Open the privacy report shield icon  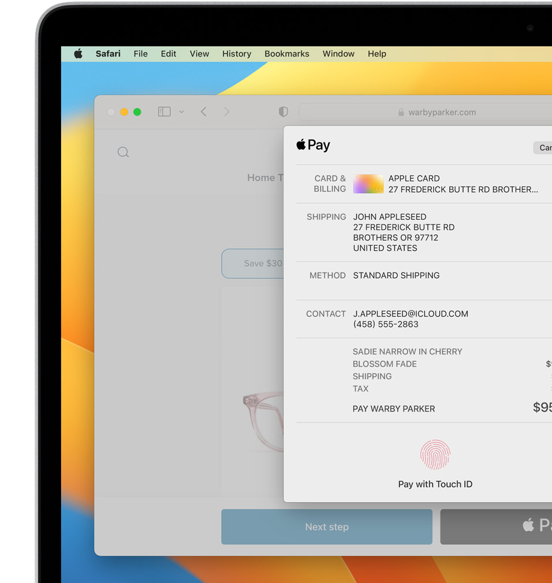point(283,112)
